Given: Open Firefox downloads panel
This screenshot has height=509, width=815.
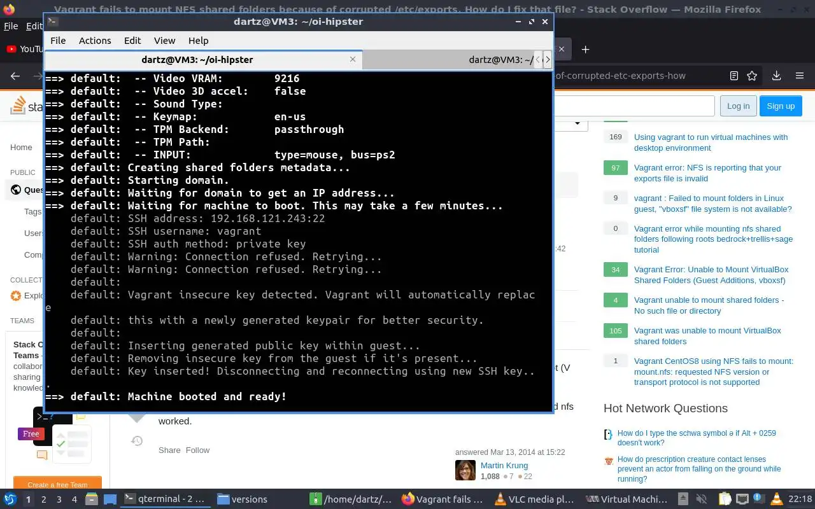Looking at the screenshot, I should tap(776, 76).
